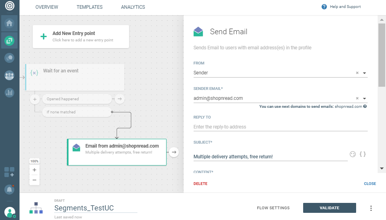This screenshot has width=386, height=220.
Task: Open Flow Settings
Action: click(x=273, y=208)
